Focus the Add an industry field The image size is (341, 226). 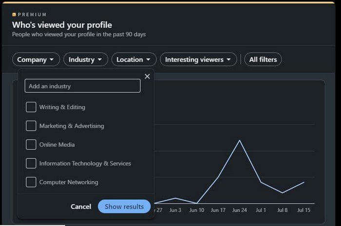click(82, 86)
